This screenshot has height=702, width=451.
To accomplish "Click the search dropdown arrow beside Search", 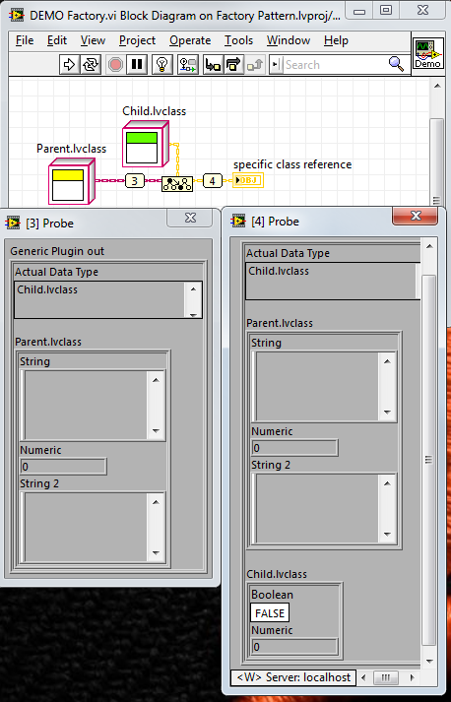I will 276,64.
